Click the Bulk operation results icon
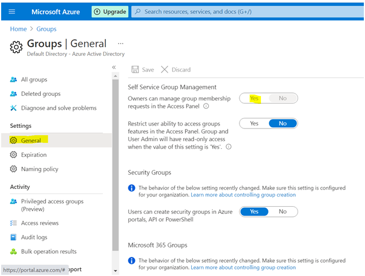This screenshot has width=365, height=276. coord(13,252)
